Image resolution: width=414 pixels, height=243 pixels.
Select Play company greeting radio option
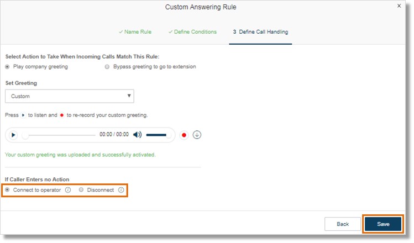(7, 67)
